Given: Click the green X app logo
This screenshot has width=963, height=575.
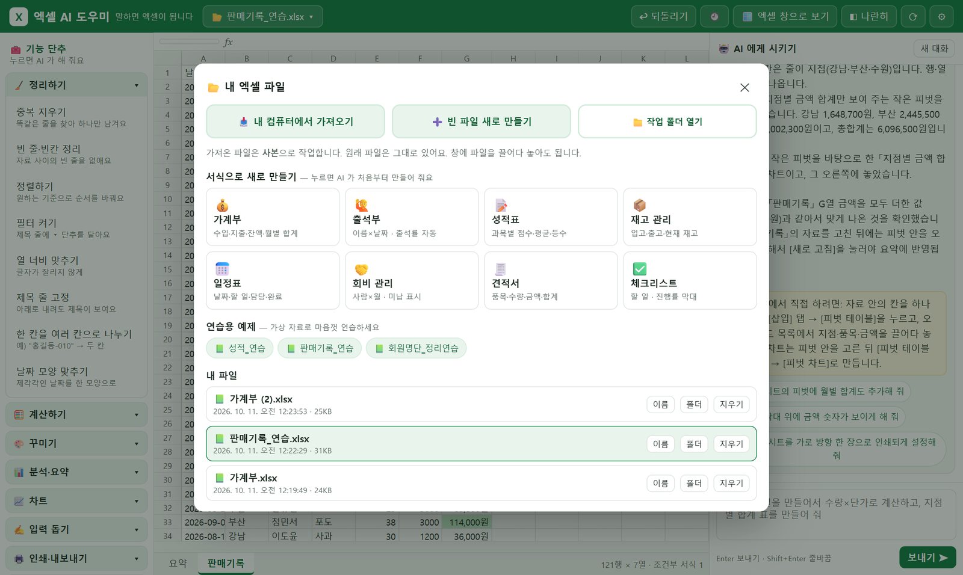Looking at the screenshot, I should tap(19, 17).
